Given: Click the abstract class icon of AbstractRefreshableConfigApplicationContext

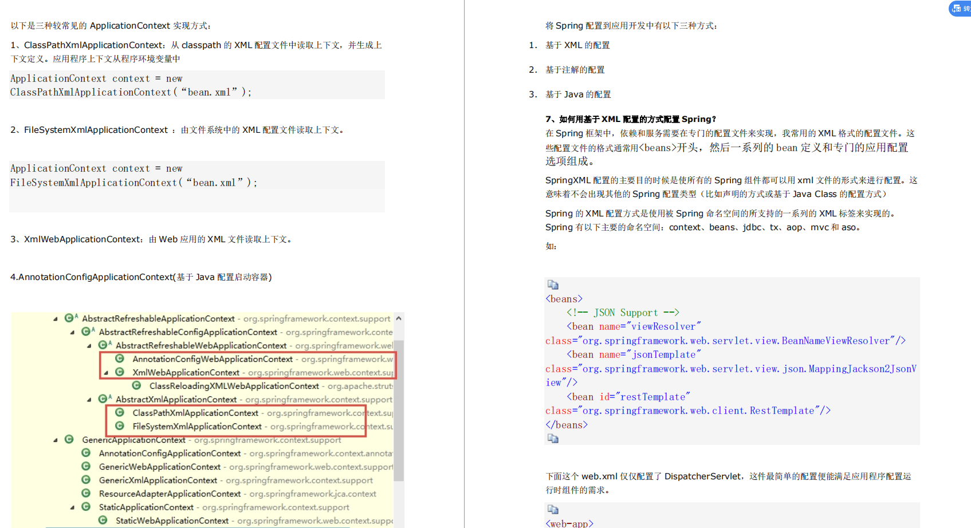Looking at the screenshot, I should (x=87, y=331).
